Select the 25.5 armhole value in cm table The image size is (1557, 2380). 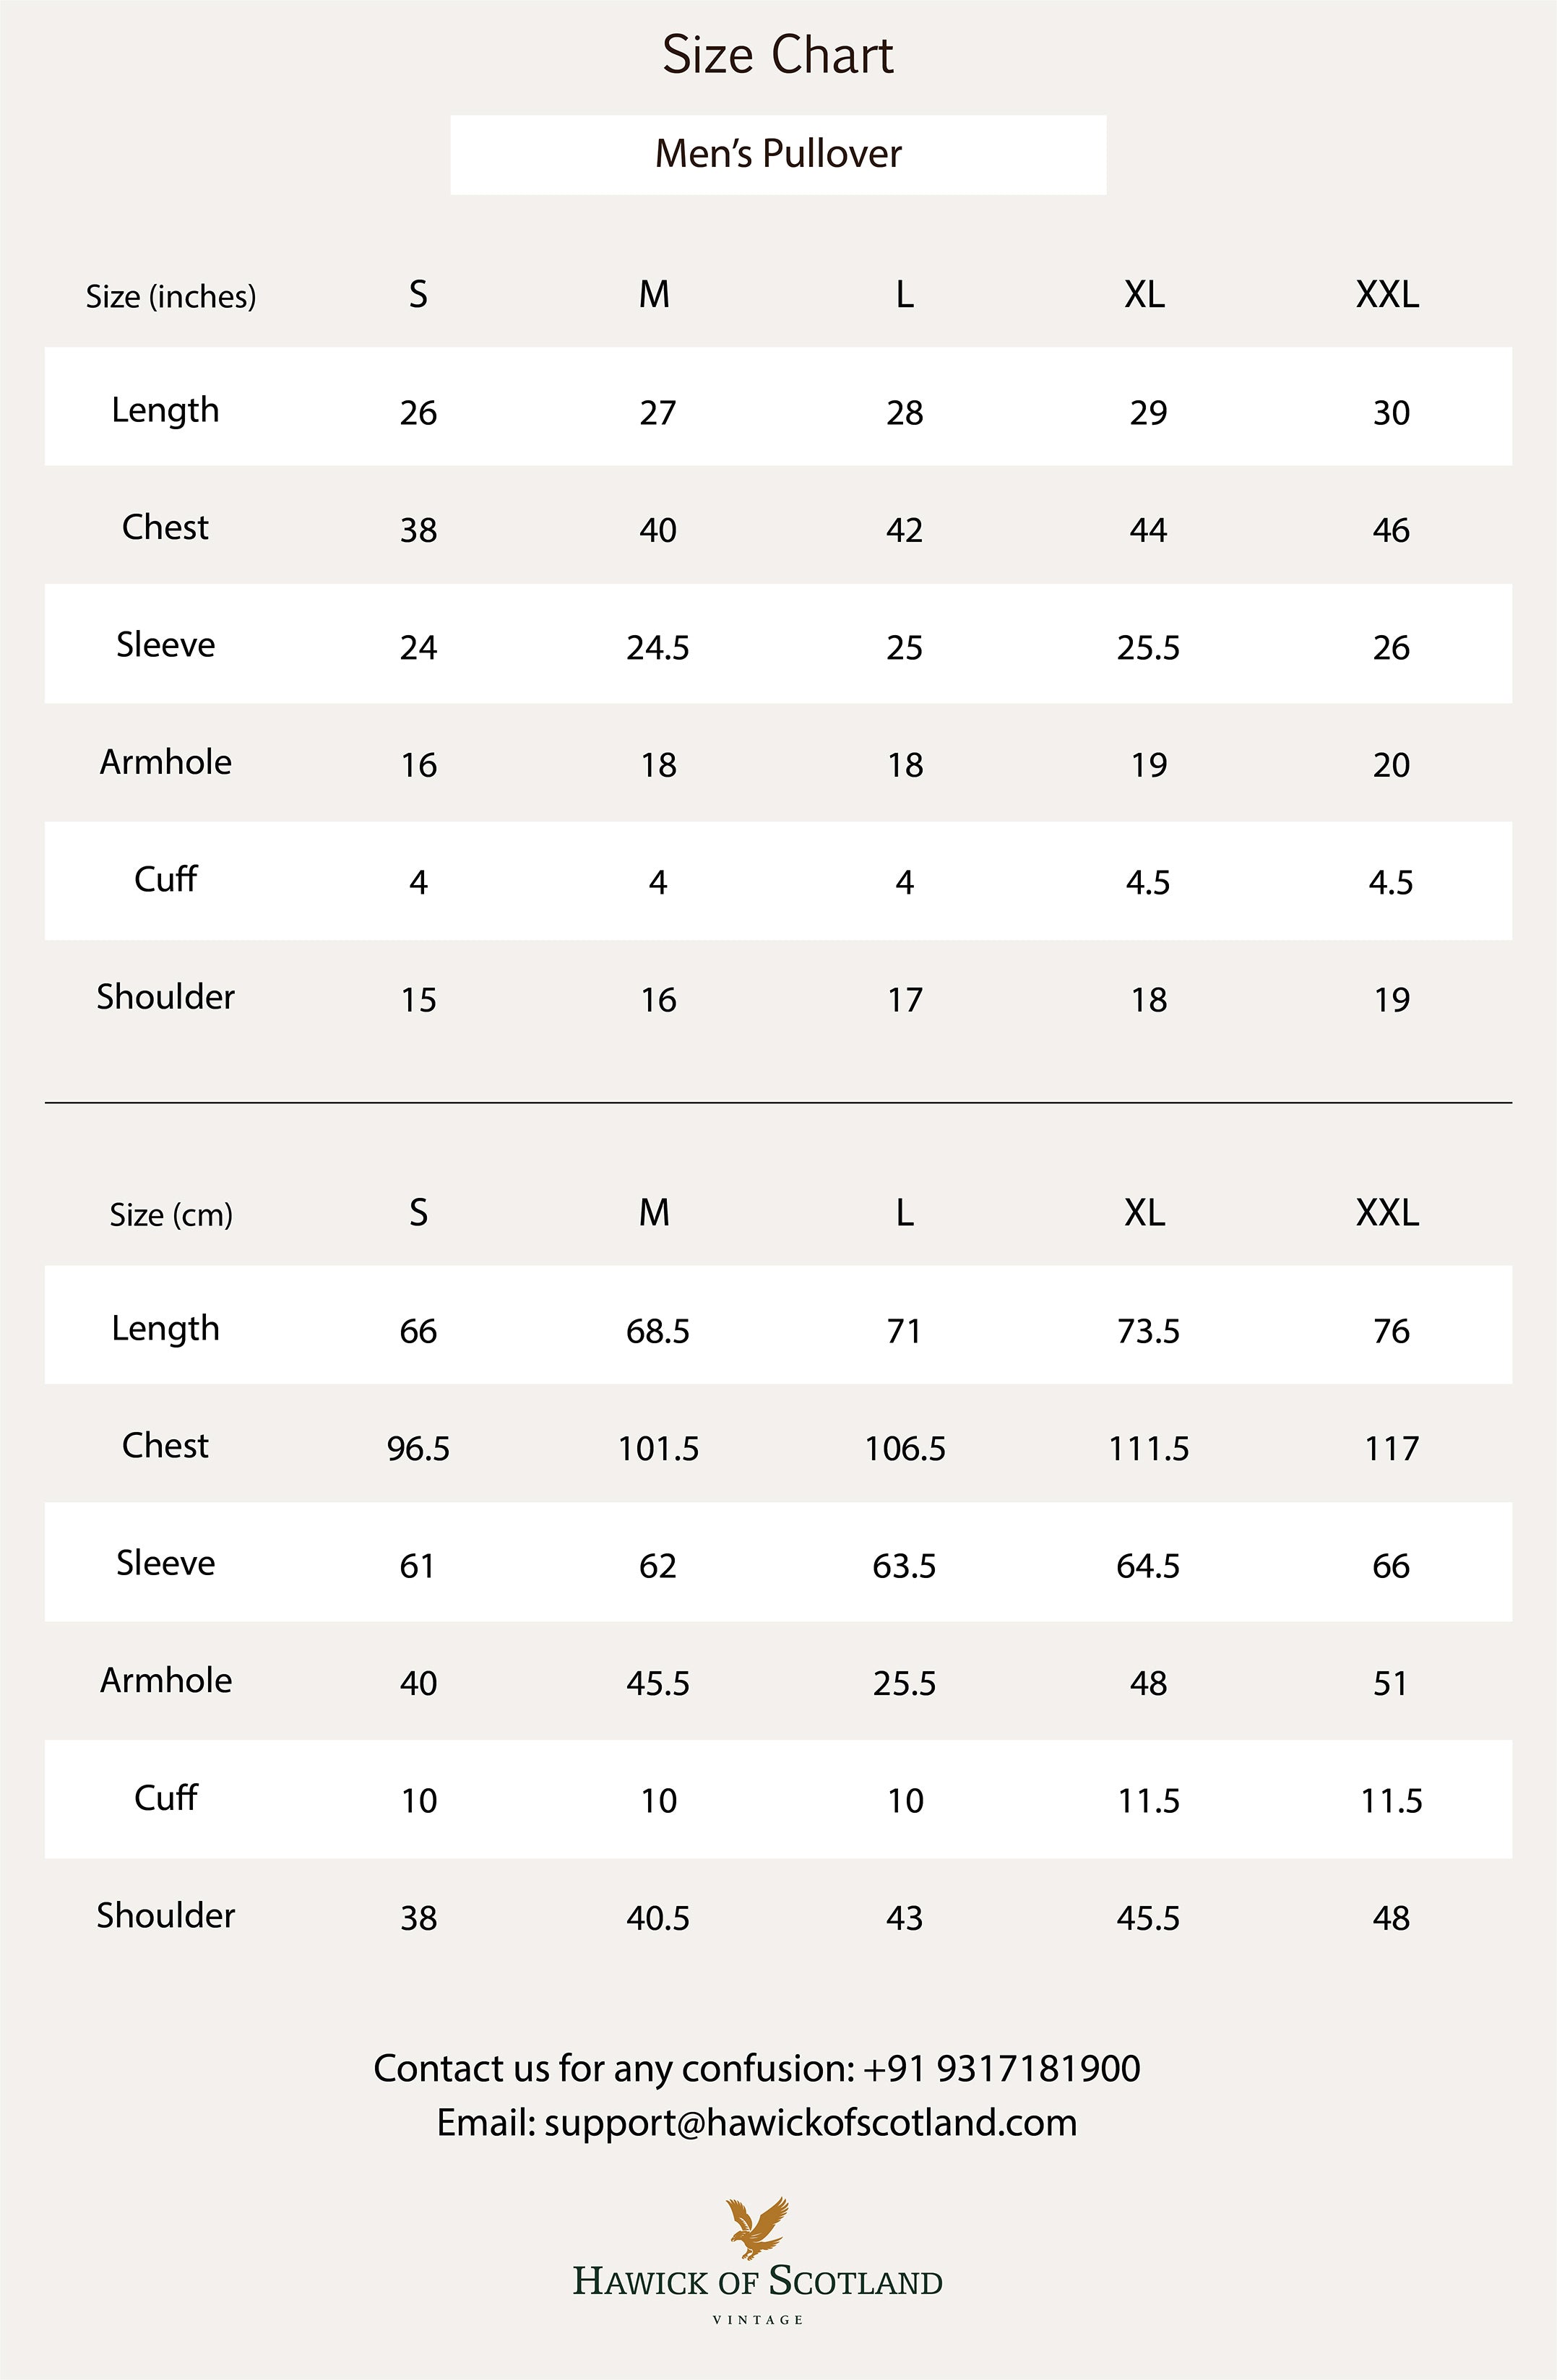click(x=904, y=1683)
